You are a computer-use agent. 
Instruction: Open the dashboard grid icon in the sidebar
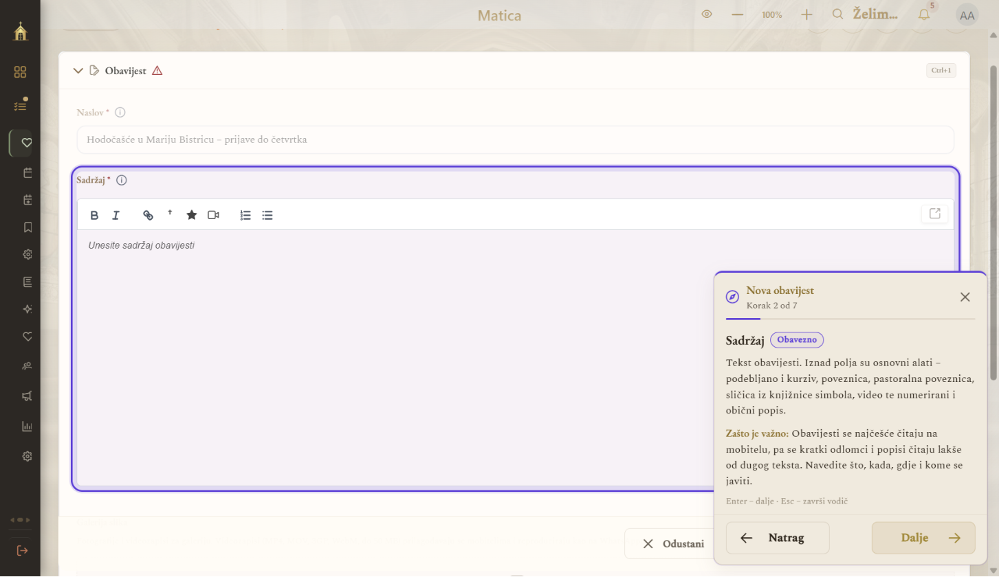(x=20, y=72)
